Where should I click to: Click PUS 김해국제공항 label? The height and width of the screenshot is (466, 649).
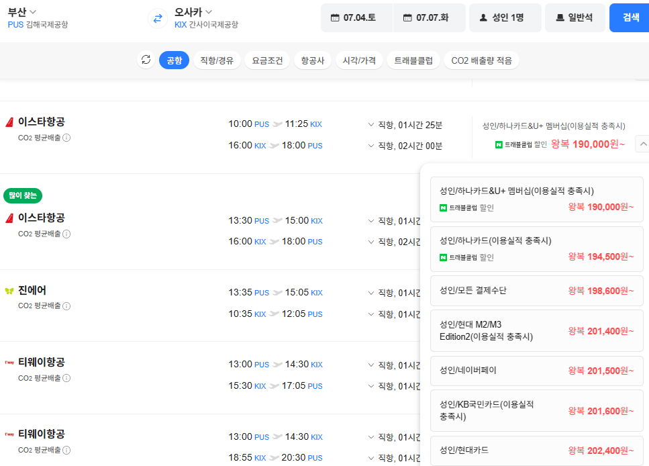coord(38,24)
